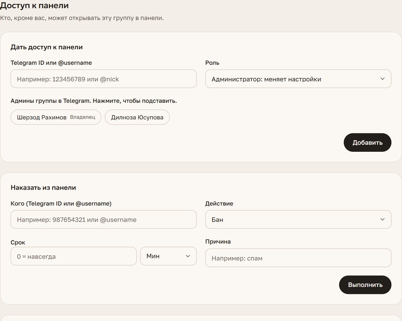Focus the Telegram ID or @username access field

tap(104, 79)
